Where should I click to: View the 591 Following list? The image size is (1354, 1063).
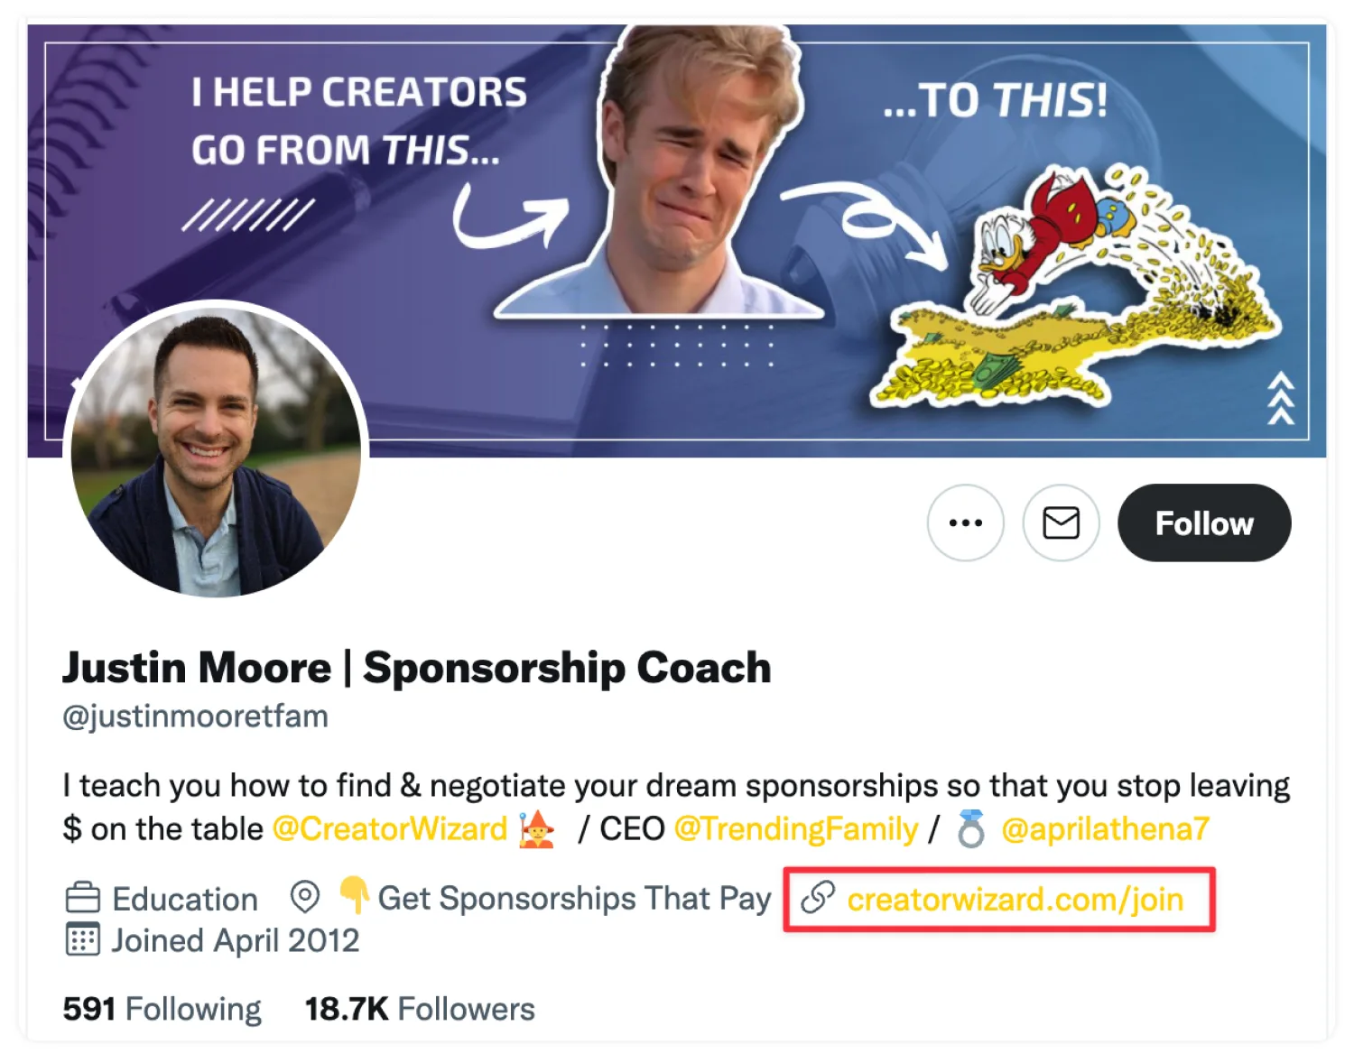point(162,1009)
